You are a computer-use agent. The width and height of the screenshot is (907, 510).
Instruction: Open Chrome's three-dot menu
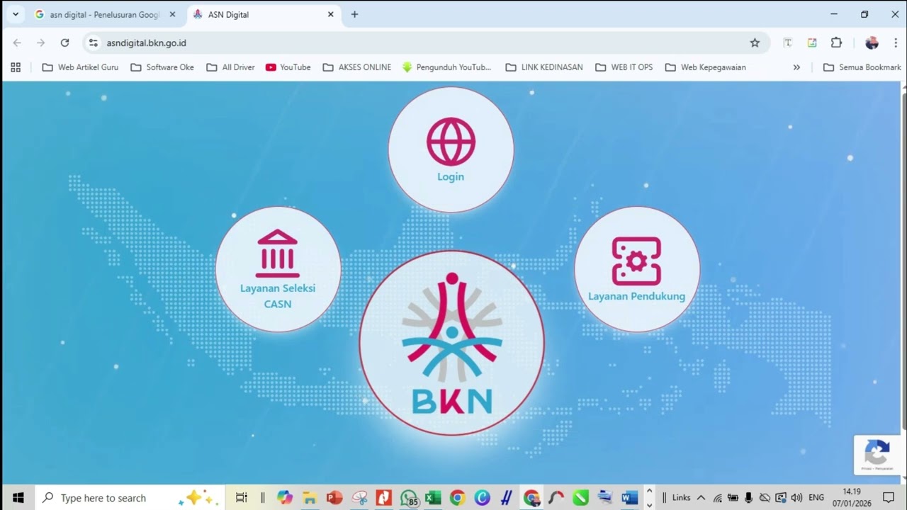pos(896,42)
